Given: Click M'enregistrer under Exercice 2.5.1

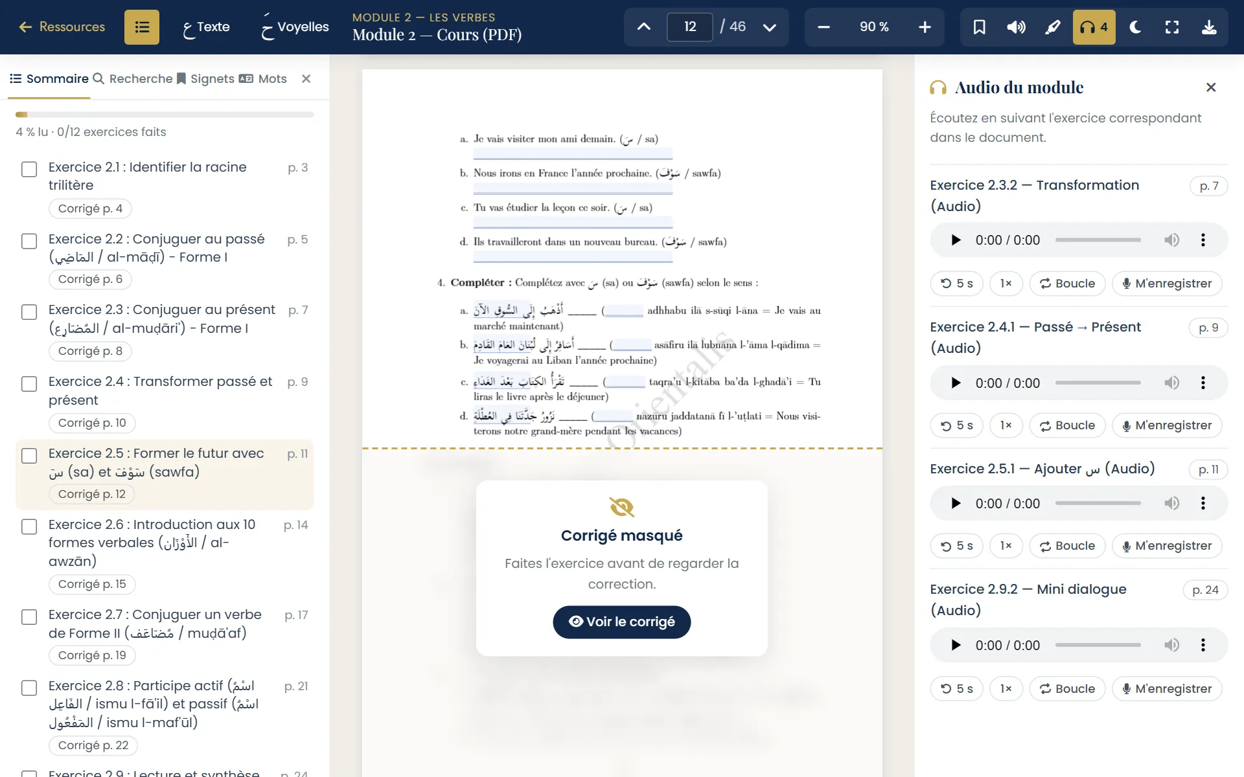Looking at the screenshot, I should coord(1167,546).
